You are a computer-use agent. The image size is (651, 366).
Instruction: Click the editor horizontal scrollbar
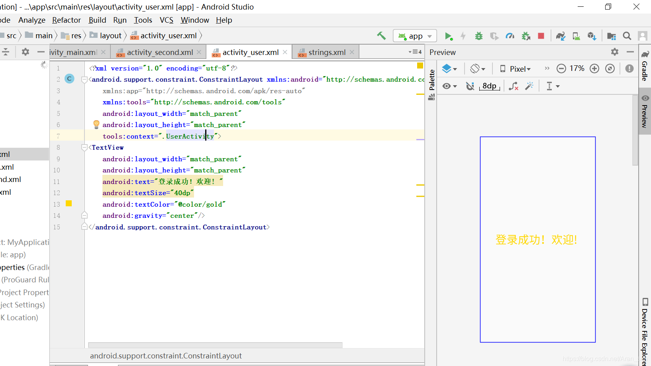(x=215, y=345)
